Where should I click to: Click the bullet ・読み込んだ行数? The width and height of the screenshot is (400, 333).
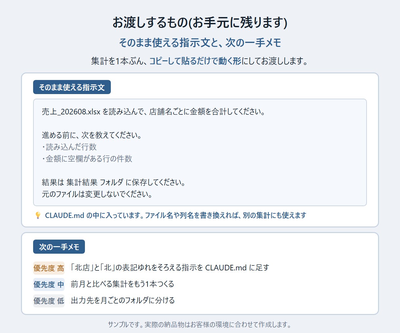point(69,147)
